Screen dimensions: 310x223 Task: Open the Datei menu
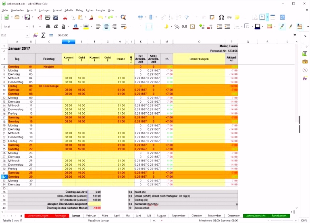(5, 10)
